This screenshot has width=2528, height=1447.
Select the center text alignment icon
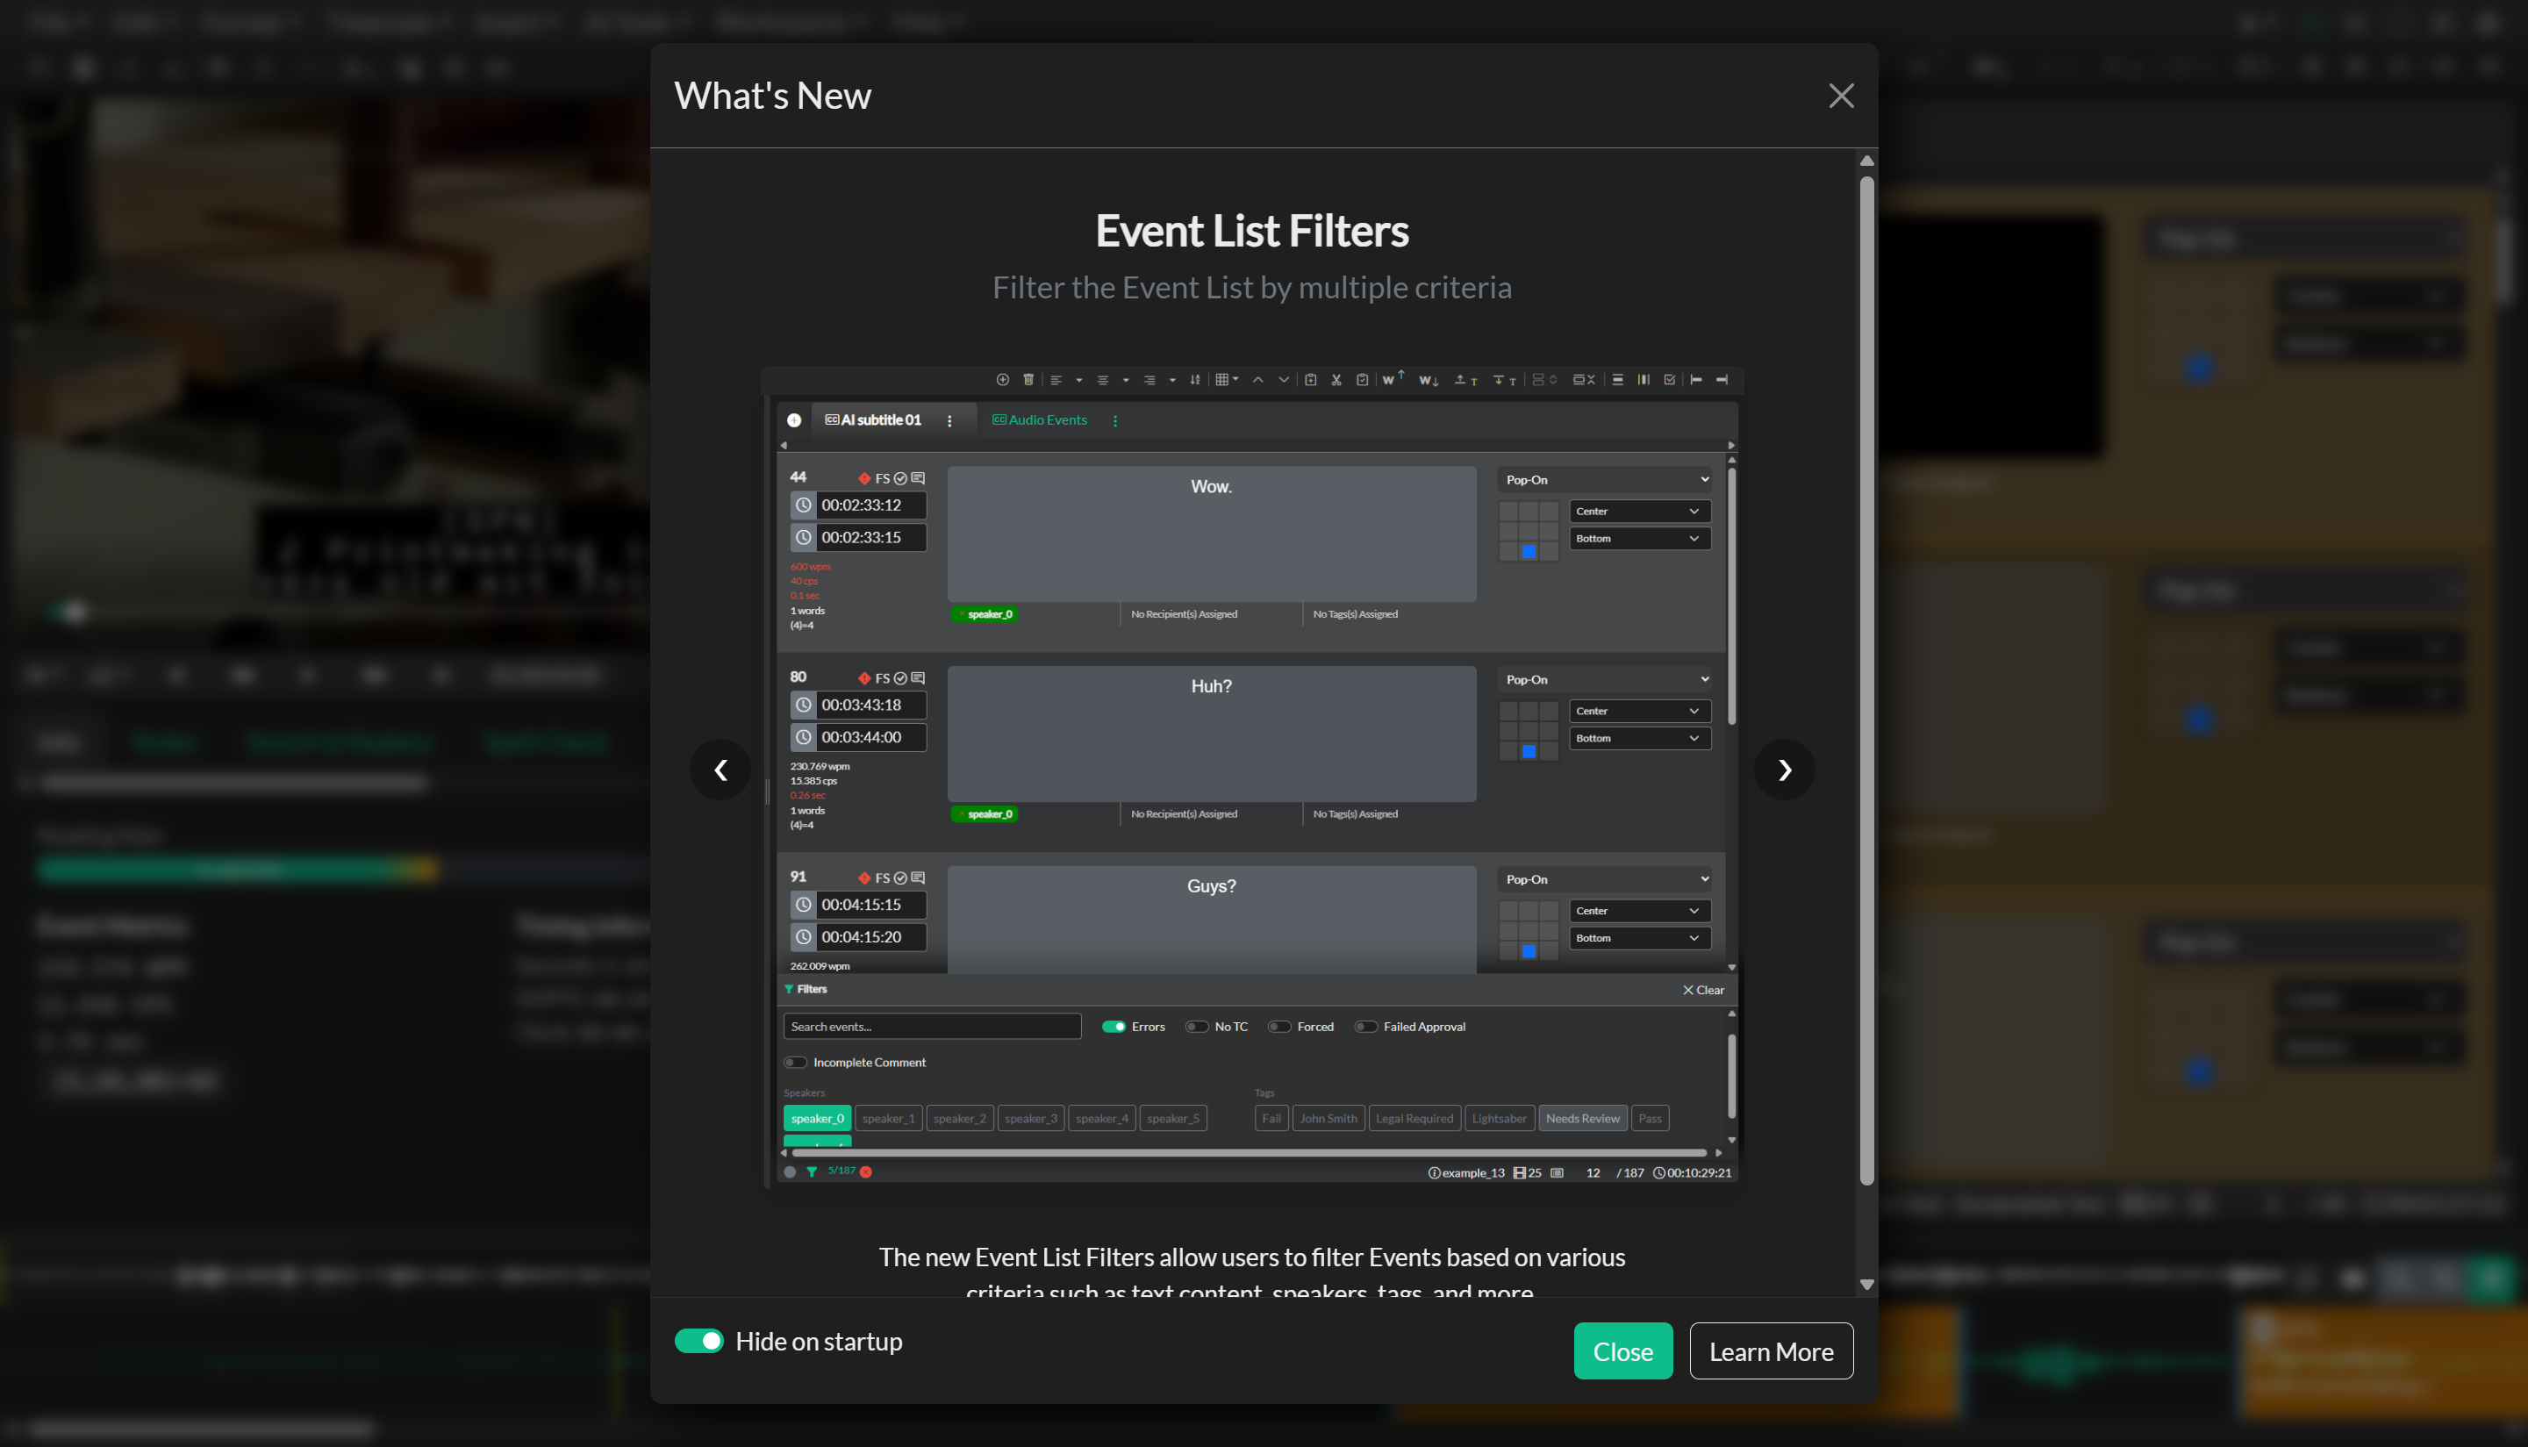click(1102, 380)
